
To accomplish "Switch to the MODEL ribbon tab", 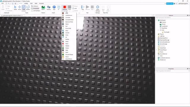I will [26, 3].
